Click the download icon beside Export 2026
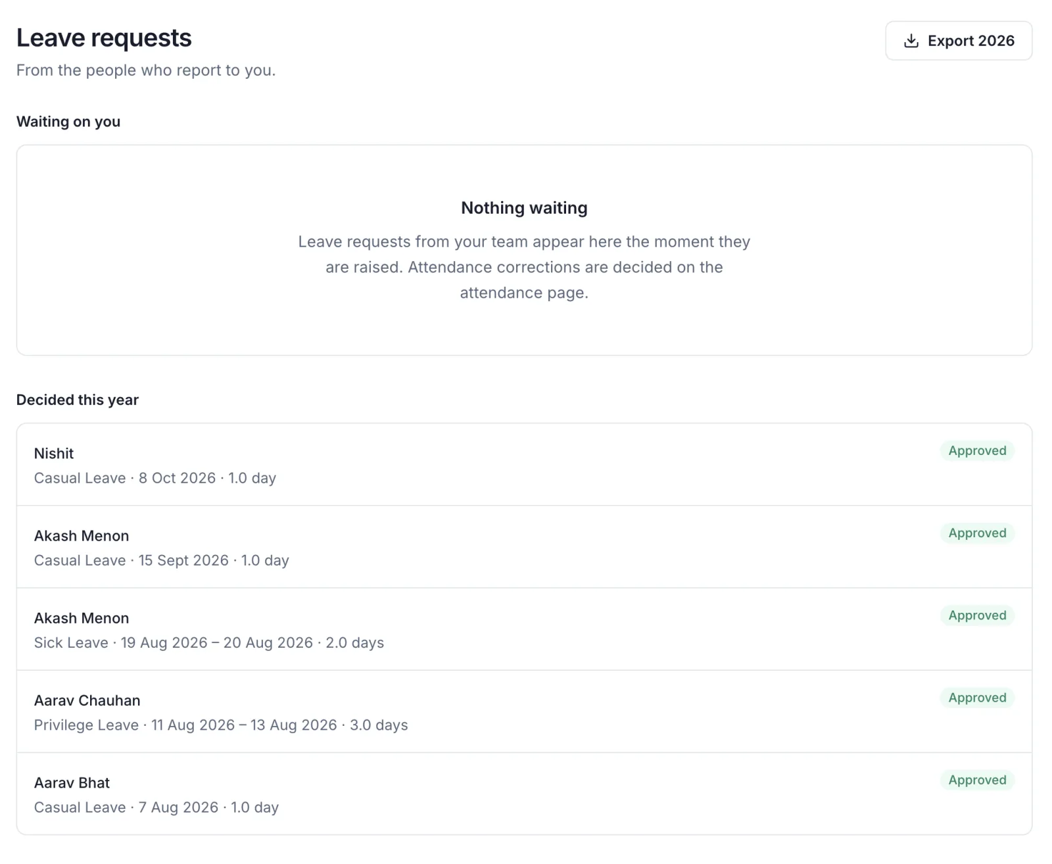Screen dimensions: 1052x864 (x=911, y=41)
